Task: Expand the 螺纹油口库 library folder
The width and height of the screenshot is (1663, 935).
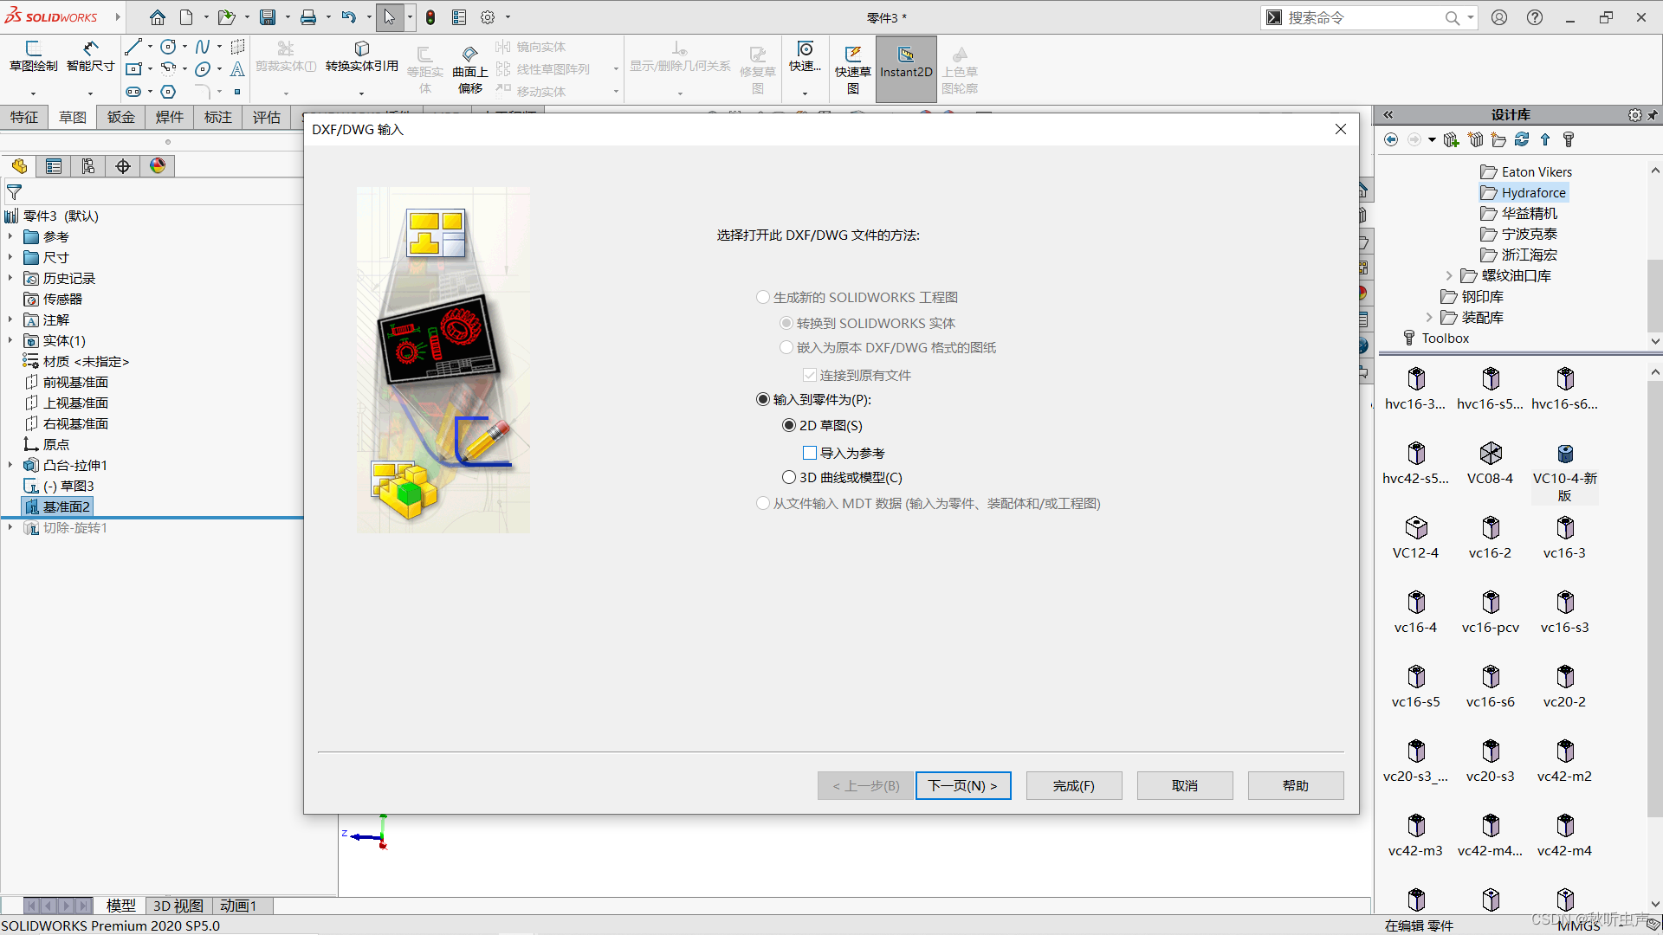Action: click(1449, 275)
